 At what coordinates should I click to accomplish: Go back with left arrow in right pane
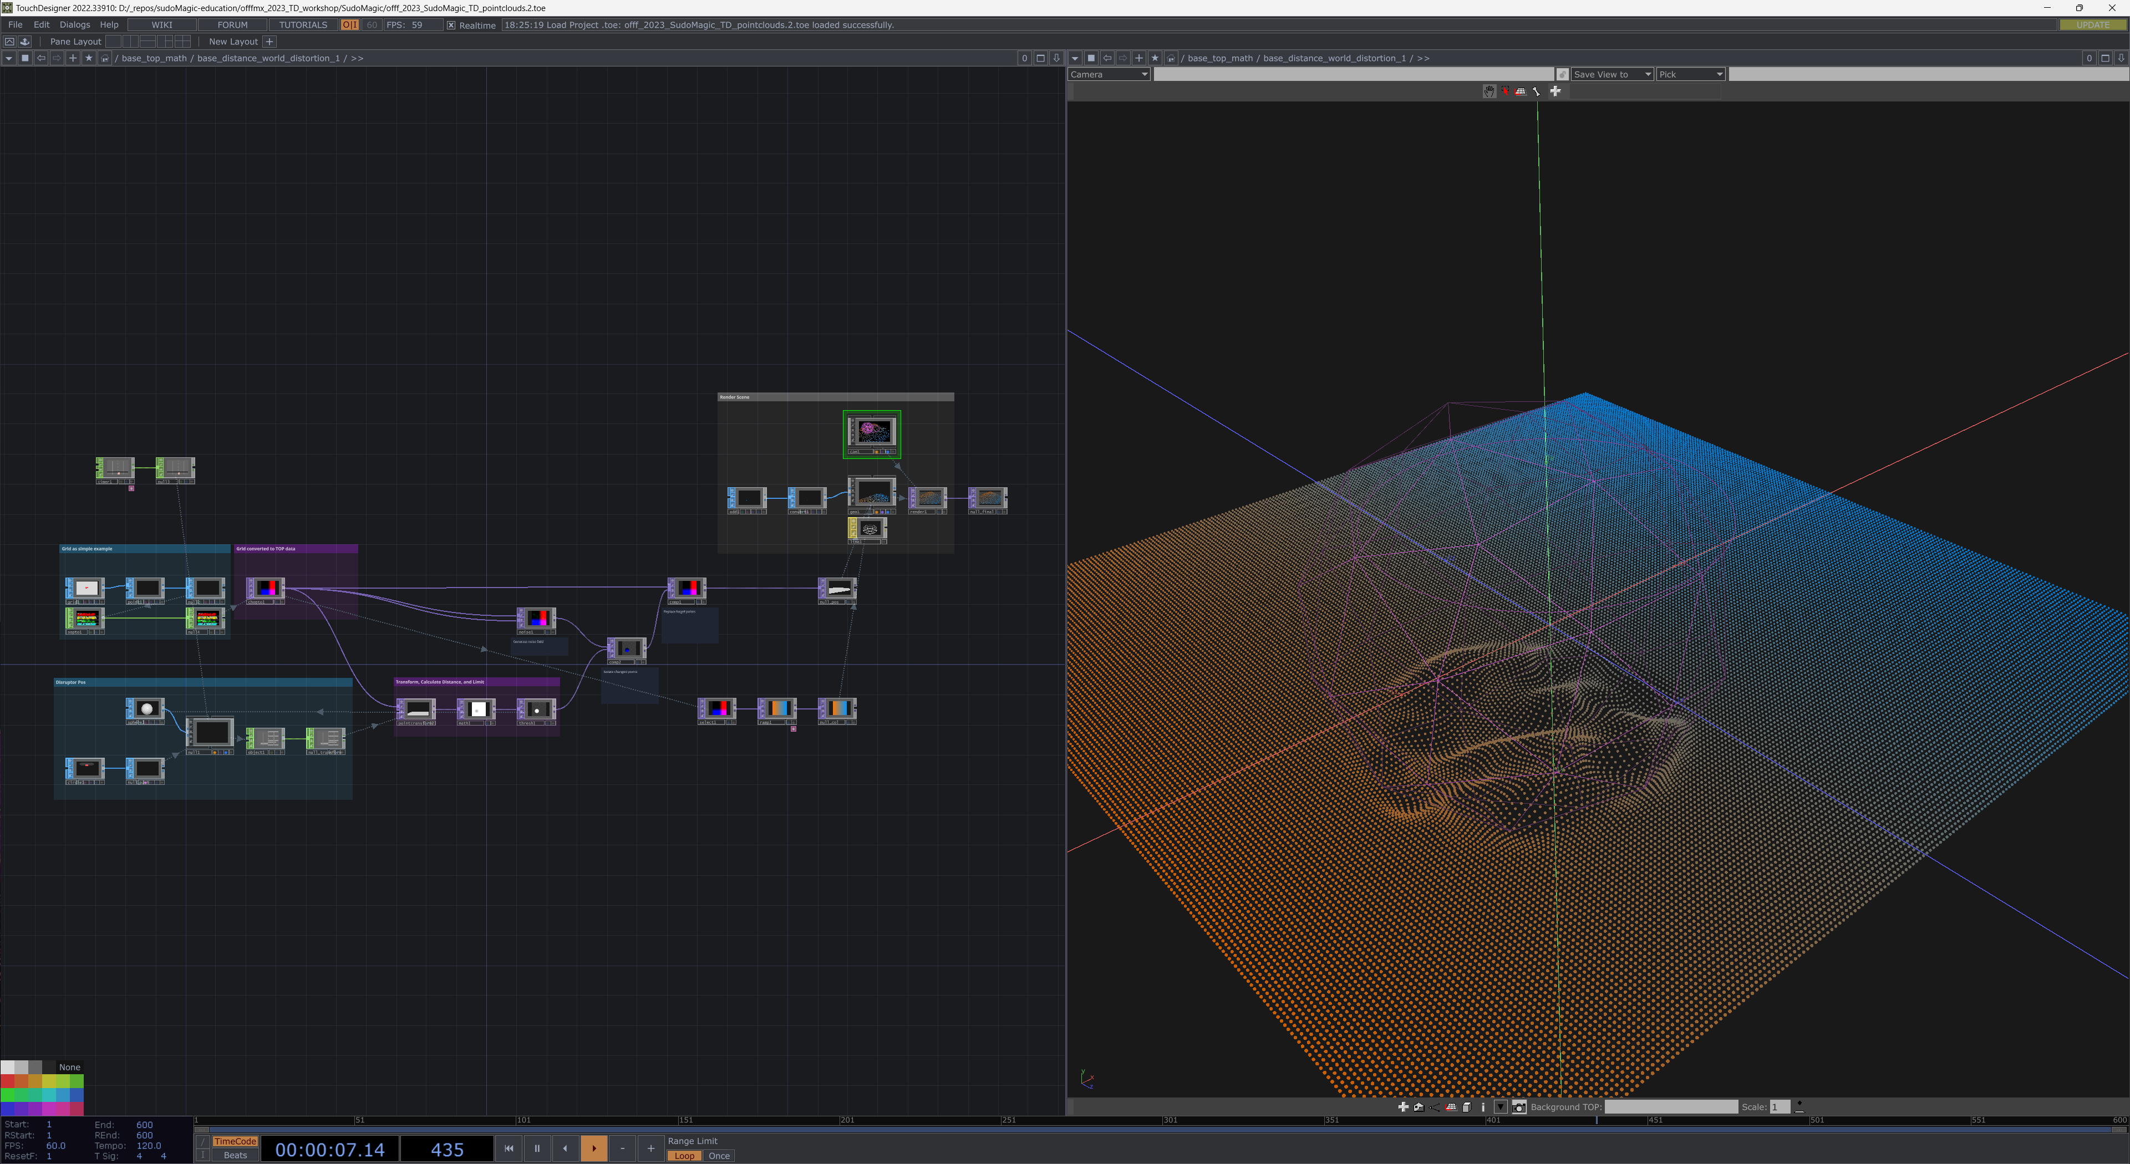(1106, 58)
